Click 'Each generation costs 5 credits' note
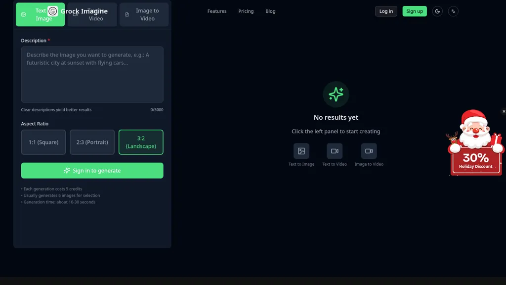506x285 pixels. (x=51, y=189)
